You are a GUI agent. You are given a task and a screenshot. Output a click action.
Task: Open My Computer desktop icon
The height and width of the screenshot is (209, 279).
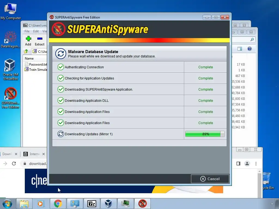click(x=11, y=11)
